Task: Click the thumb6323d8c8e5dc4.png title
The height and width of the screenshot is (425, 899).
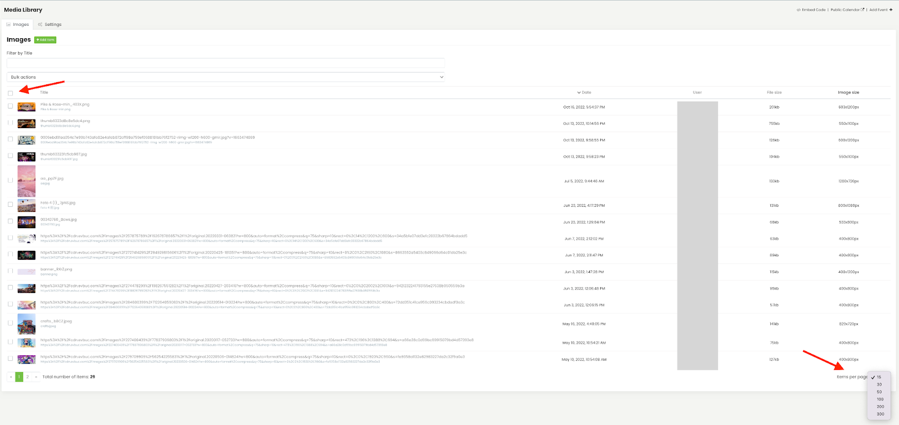Action: pos(65,121)
